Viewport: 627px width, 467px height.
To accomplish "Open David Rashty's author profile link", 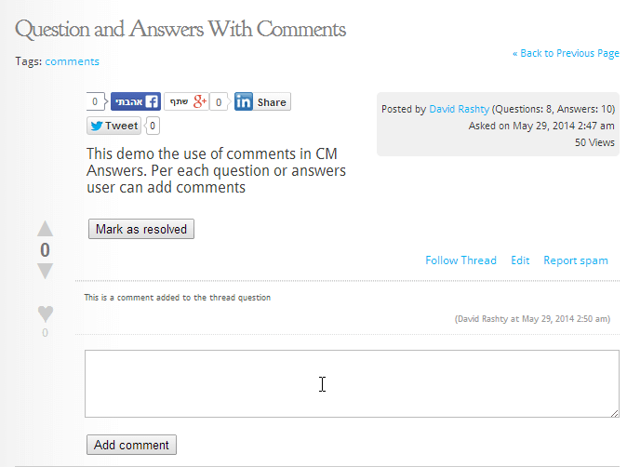I will click(x=459, y=109).
